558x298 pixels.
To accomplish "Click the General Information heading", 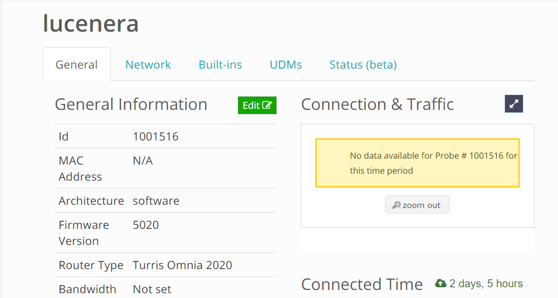I will pos(131,105).
